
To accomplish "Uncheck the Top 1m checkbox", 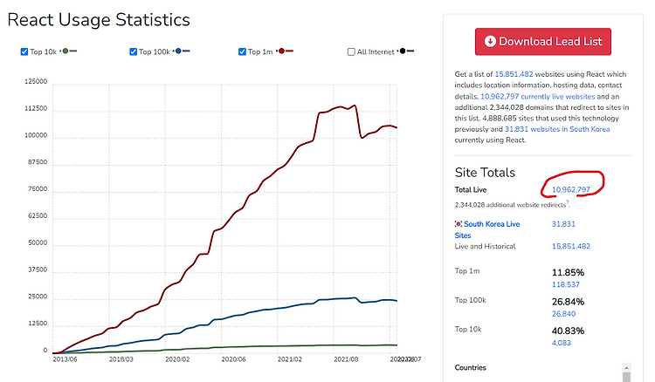I will (242, 51).
